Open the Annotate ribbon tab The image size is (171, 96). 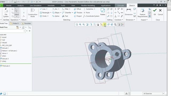coord(51,5)
